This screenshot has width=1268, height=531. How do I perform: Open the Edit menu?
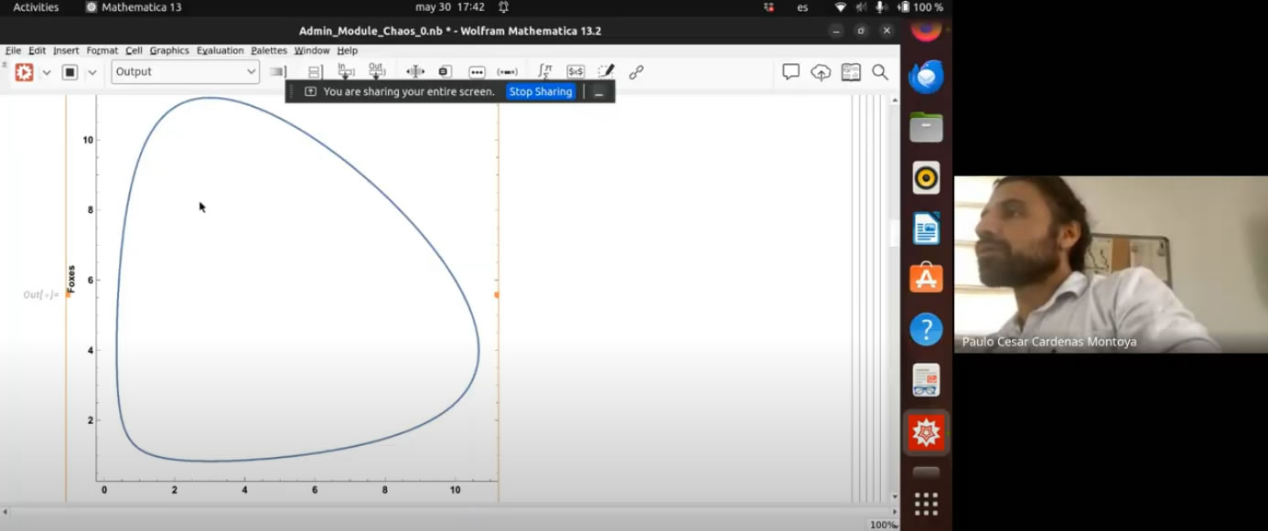37,51
